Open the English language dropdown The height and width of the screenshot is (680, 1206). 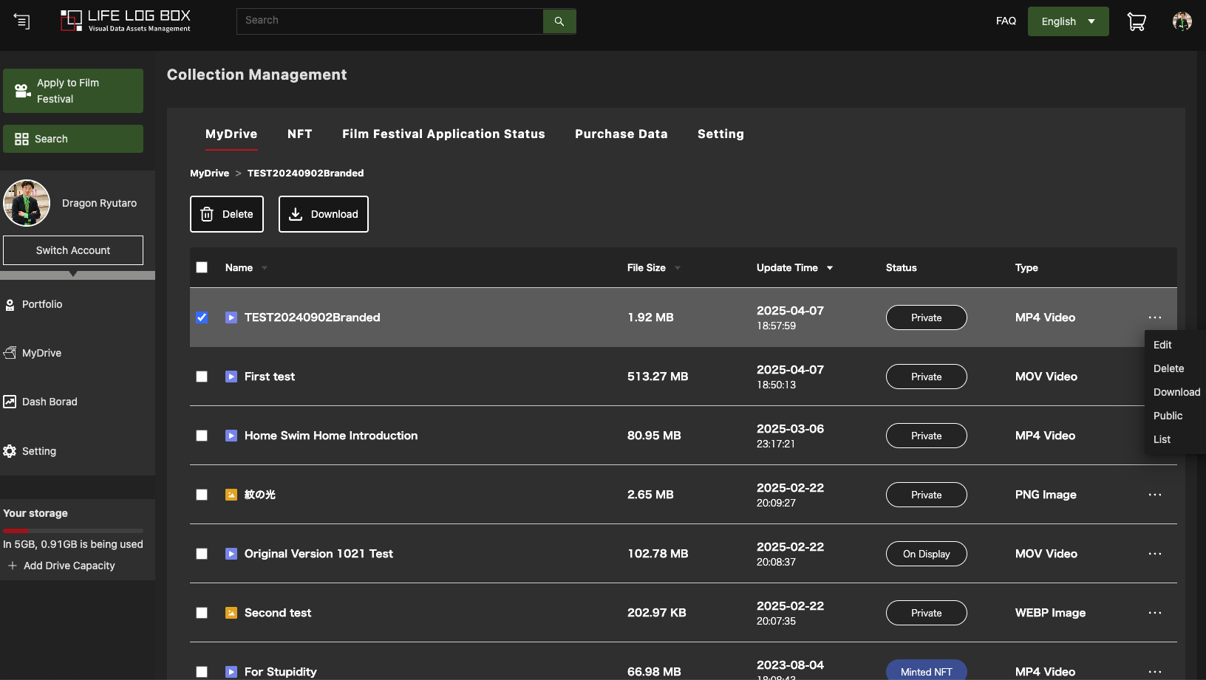coord(1068,21)
